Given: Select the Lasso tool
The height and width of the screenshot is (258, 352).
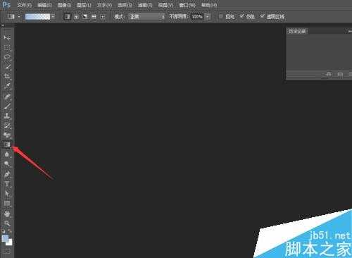Looking at the screenshot, I should click(x=7, y=57).
